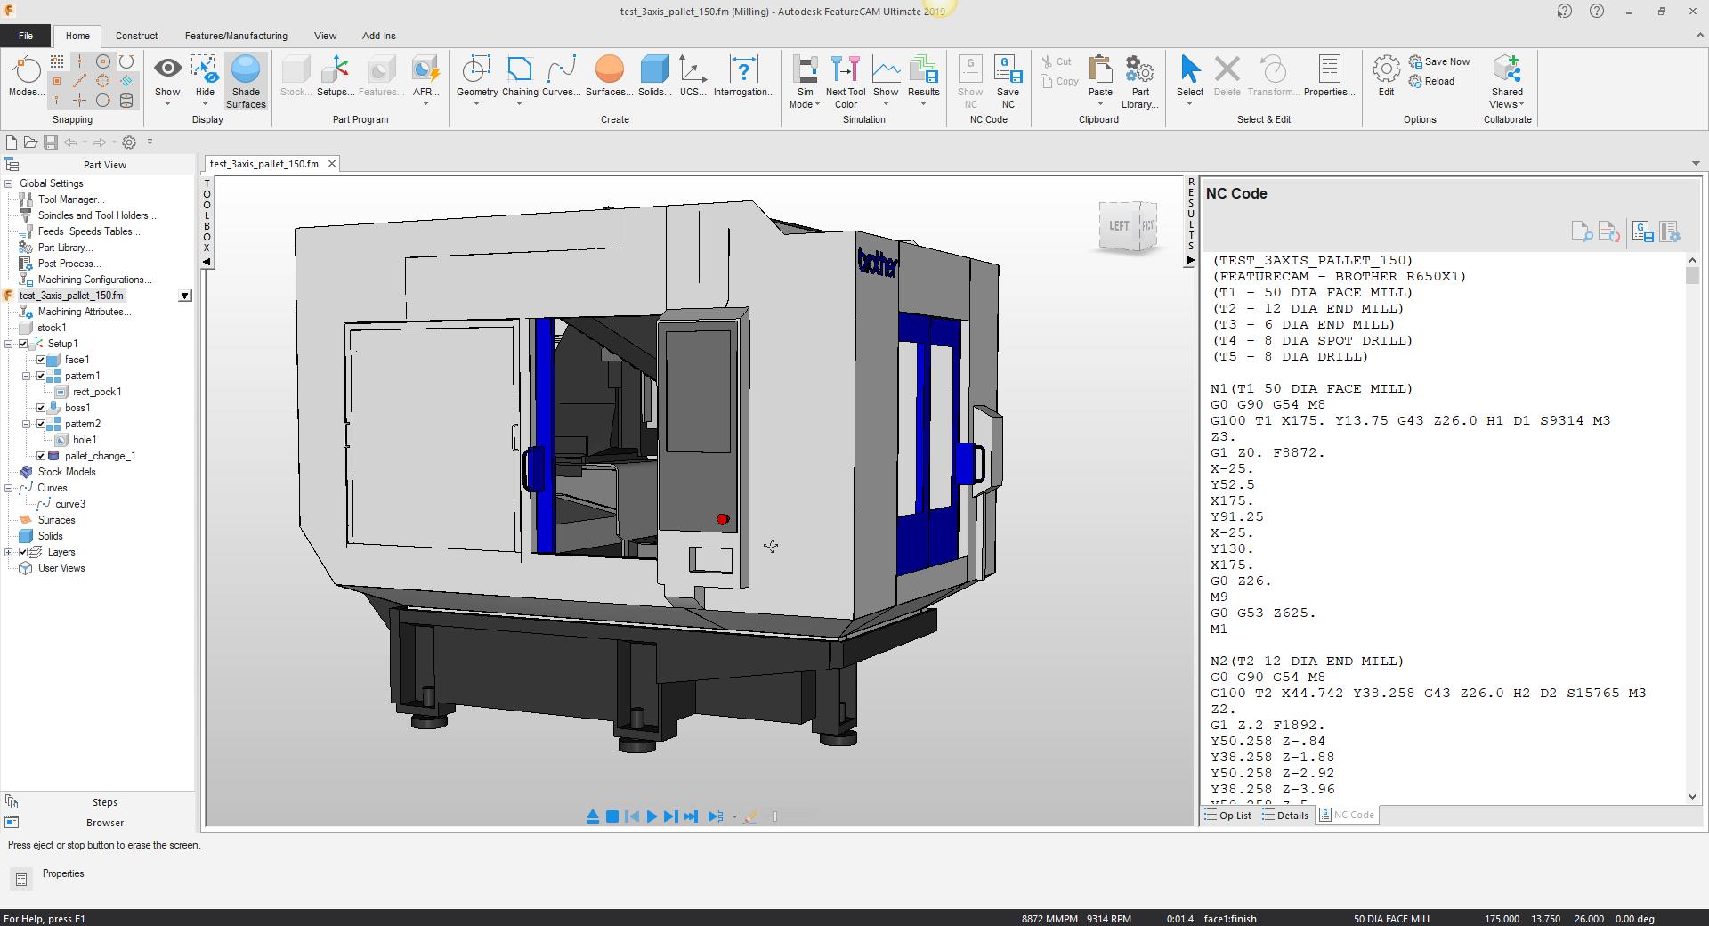Open the Browser panel
Viewport: 1709px width, 926px height.
pyautogui.click(x=104, y=823)
